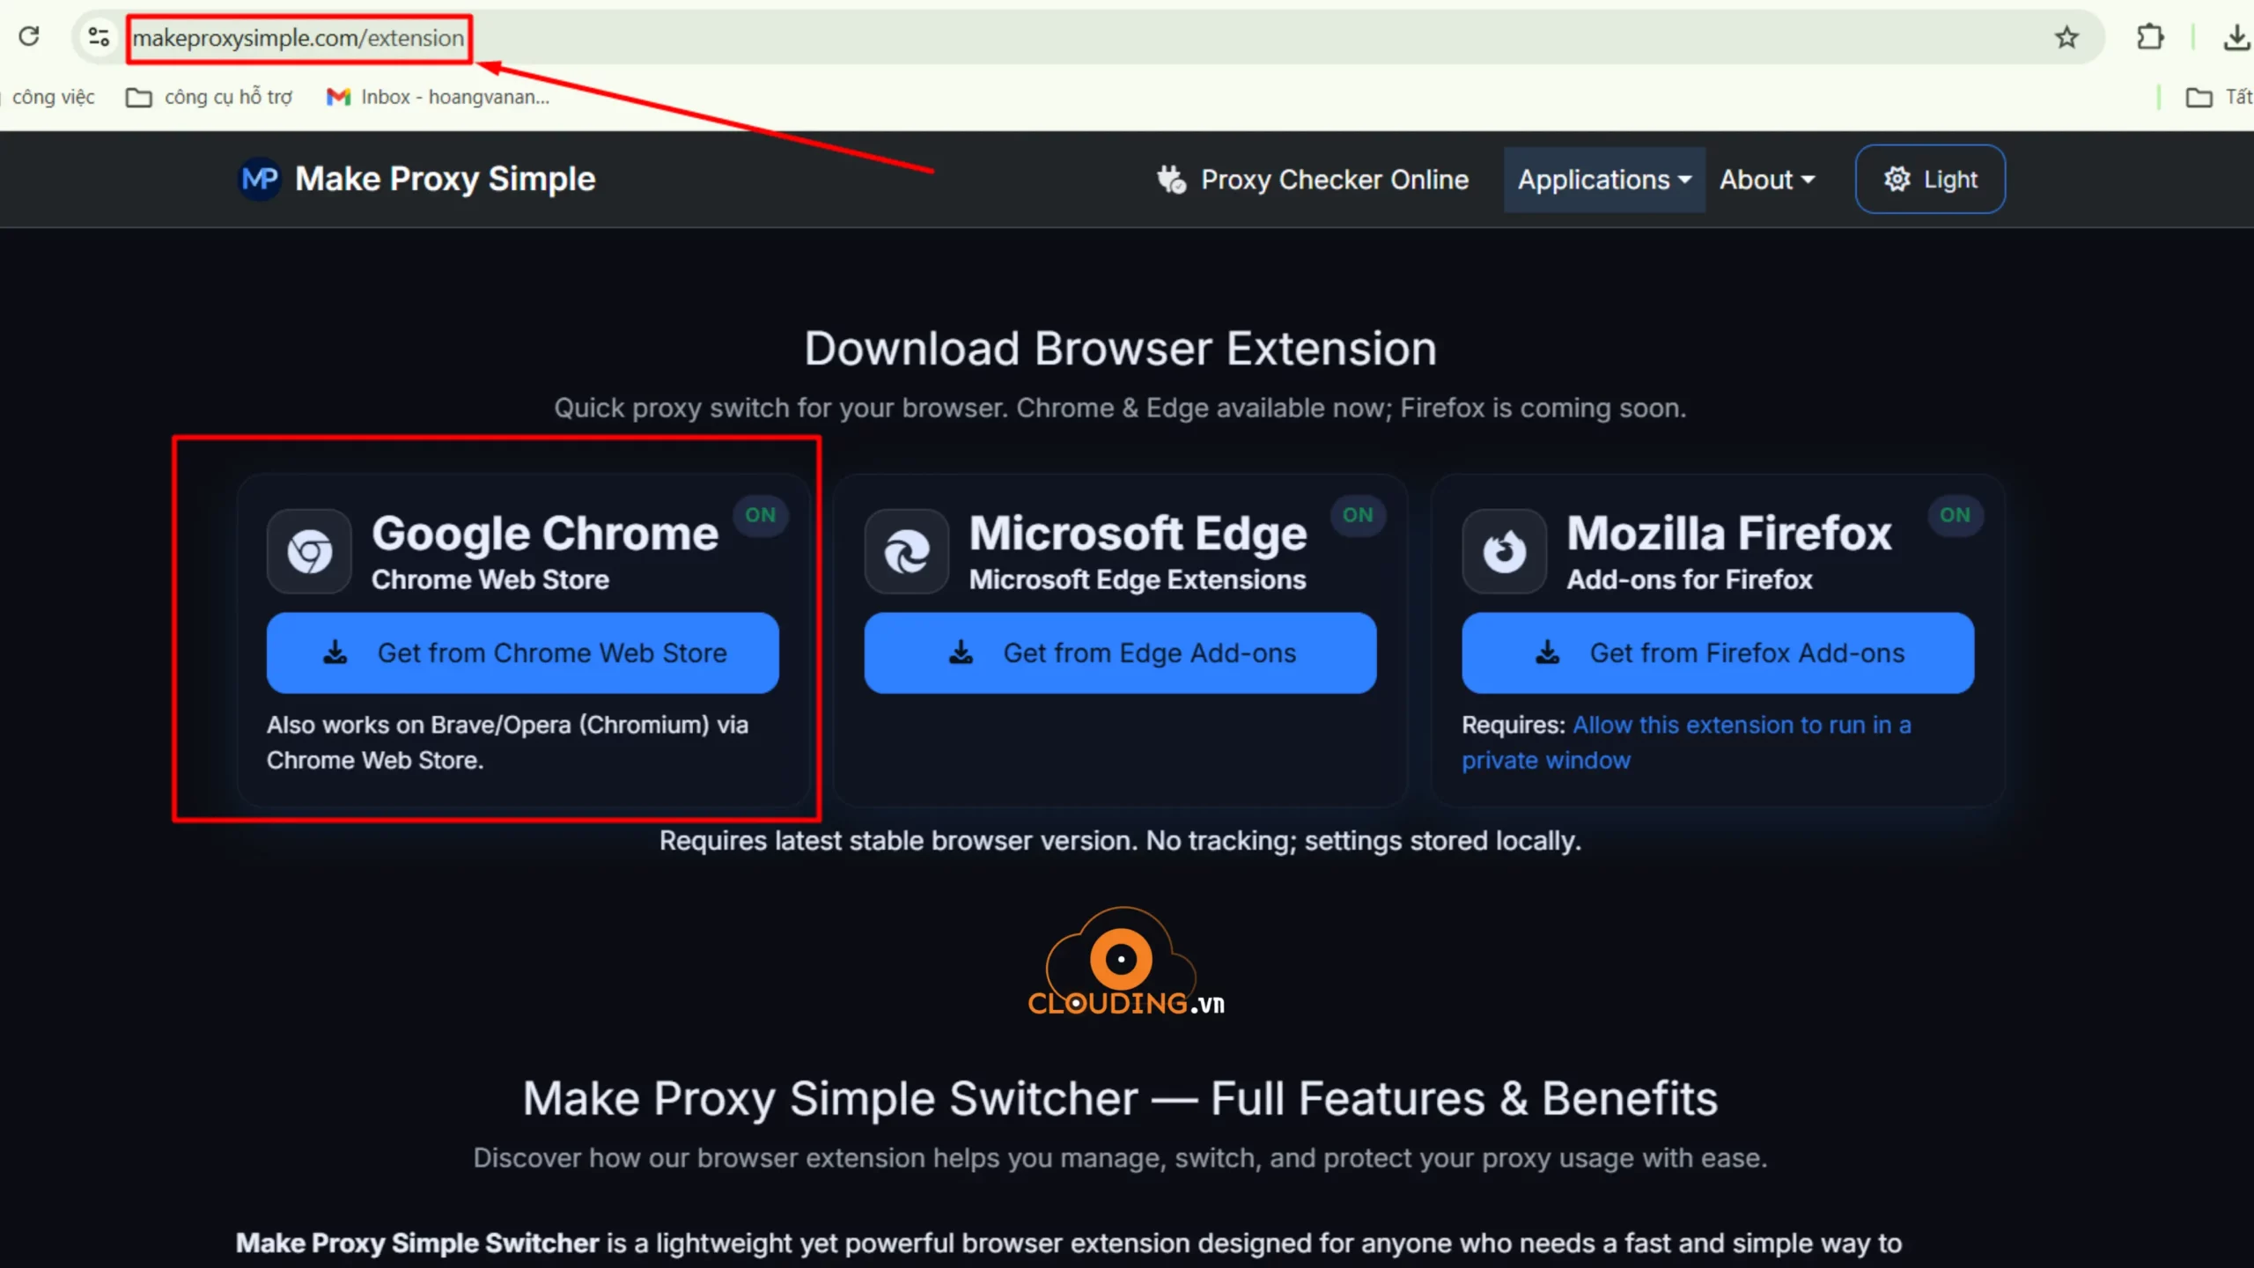
Task: Open the Inbox Gmail bookmark
Action: [438, 97]
